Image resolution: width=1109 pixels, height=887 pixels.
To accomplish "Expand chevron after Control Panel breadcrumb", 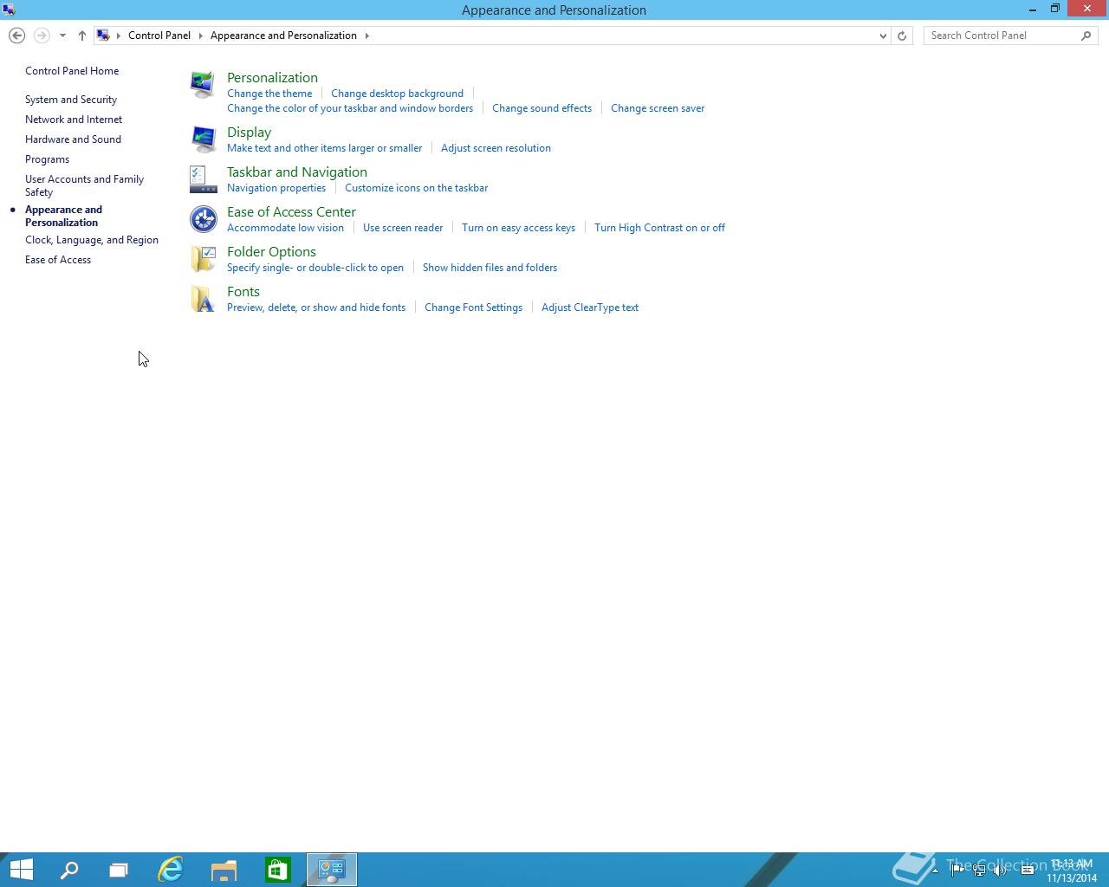I will click(x=200, y=36).
